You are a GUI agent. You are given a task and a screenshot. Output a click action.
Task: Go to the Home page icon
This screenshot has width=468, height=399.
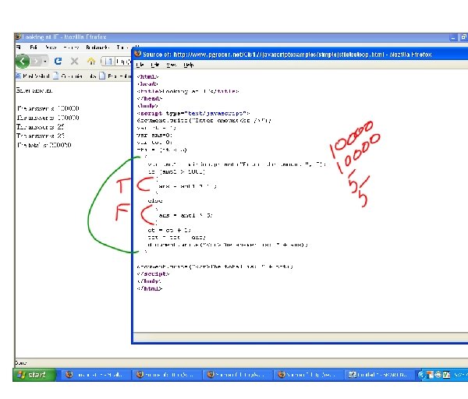tap(91, 62)
